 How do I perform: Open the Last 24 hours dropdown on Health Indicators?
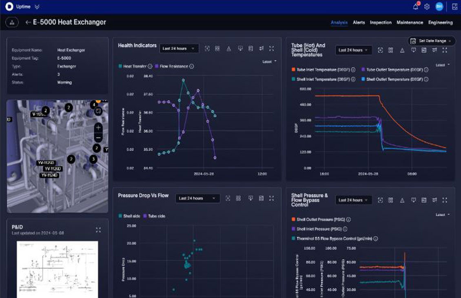coord(178,48)
